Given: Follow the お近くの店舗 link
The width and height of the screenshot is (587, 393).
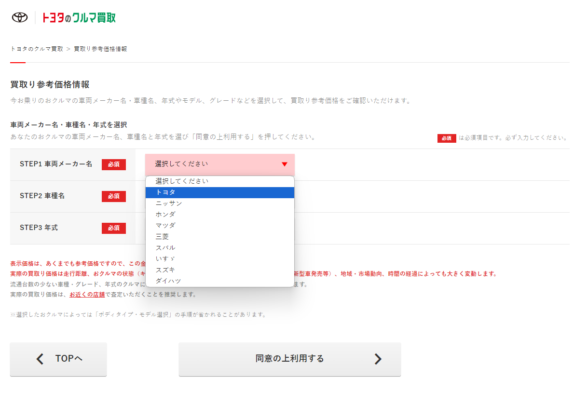Looking at the screenshot, I should [87, 294].
